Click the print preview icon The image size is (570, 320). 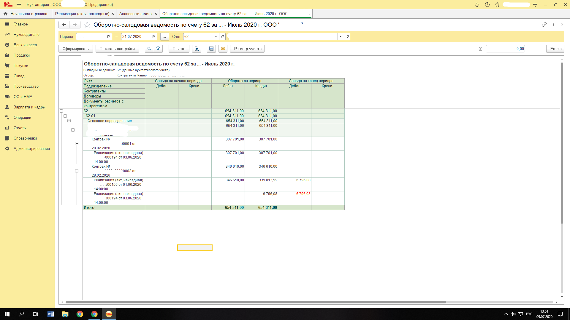point(197,49)
